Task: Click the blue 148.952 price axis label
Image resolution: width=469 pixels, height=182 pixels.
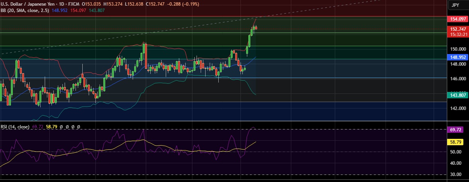Action: (458, 57)
